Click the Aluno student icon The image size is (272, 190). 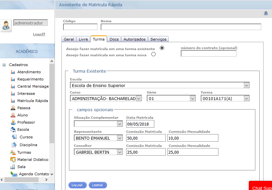(13, 115)
